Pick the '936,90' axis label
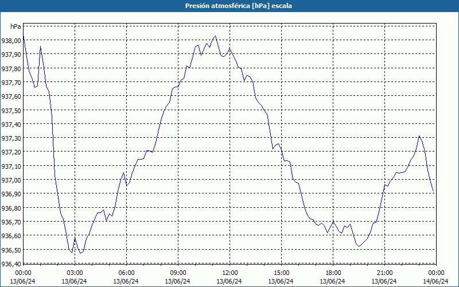This screenshot has width=459, height=287. click(11, 194)
